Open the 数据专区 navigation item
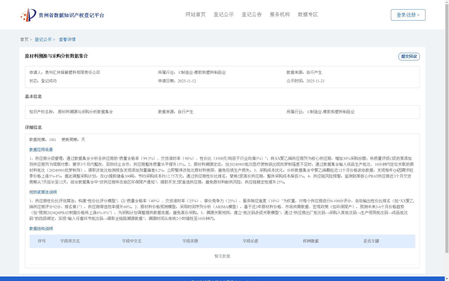The image size is (449, 281). tap(308, 14)
